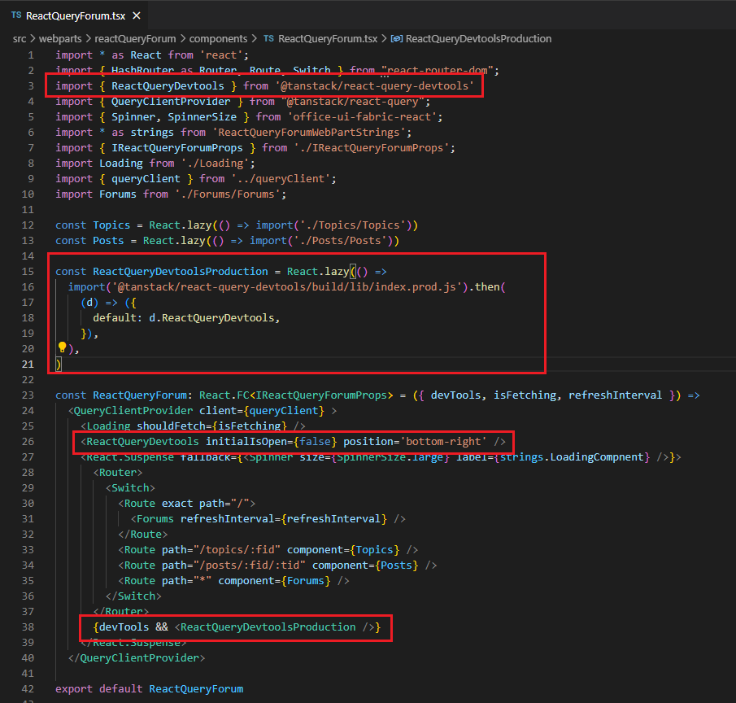736x703 pixels.
Task: Expand the reactQueryForum breadcrumb segment
Action: coord(134,38)
